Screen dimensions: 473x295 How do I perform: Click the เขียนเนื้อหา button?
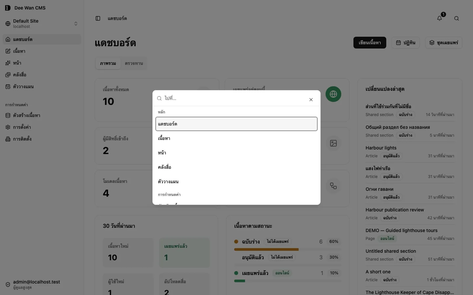pyautogui.click(x=370, y=43)
